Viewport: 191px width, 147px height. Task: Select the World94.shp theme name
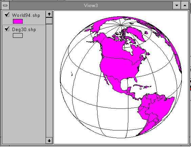(26, 16)
